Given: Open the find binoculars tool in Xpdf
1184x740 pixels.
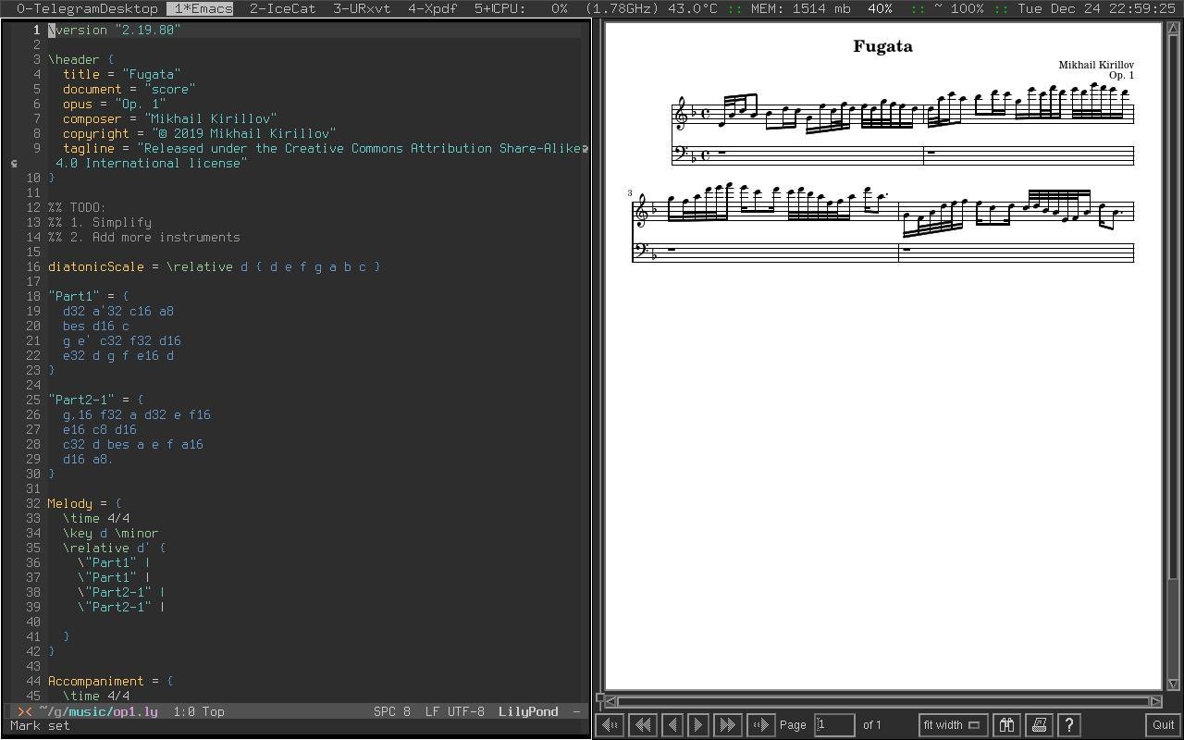Looking at the screenshot, I should 1006,725.
